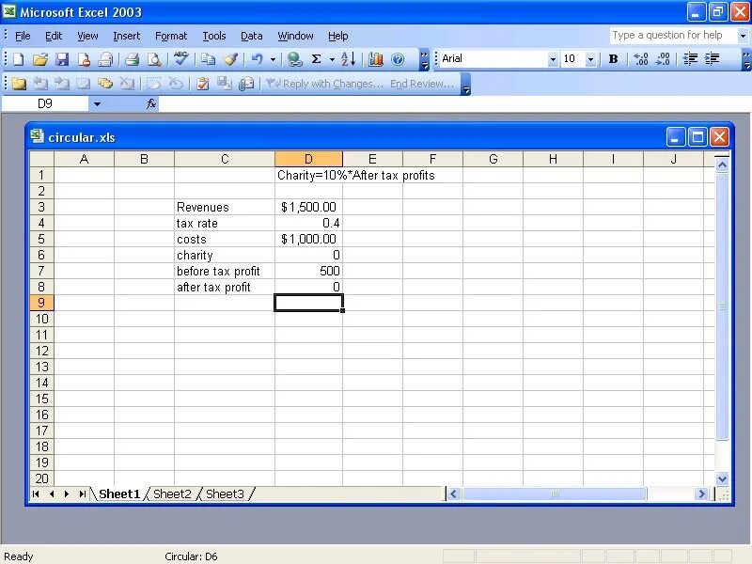Click the Copy icon
This screenshot has width=752, height=564.
[208, 59]
